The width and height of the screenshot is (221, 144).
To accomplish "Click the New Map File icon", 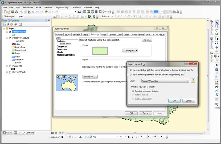I will 5,12.
